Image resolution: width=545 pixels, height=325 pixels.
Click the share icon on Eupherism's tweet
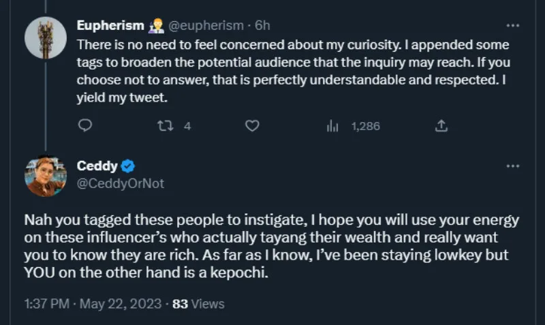[x=441, y=126]
